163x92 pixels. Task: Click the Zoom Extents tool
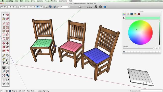coord(4,75)
